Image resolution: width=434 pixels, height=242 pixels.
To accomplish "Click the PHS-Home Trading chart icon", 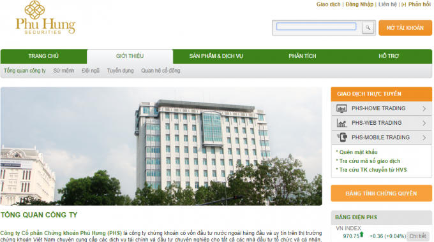I will 341,108.
